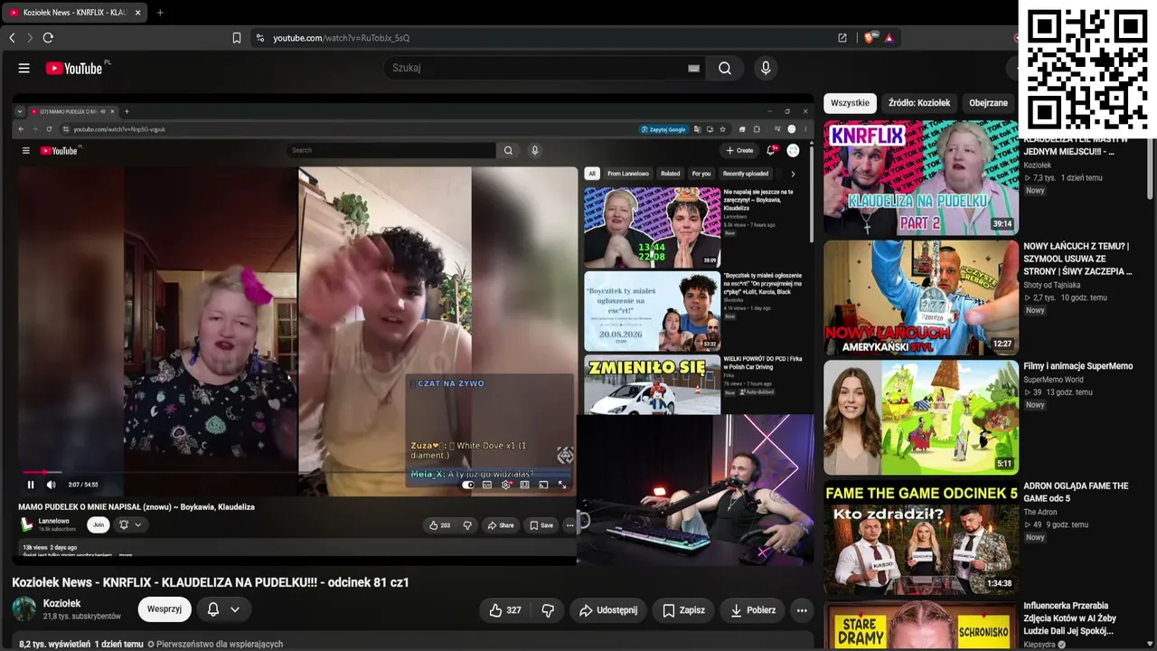Click the inner Create button

pos(739,150)
